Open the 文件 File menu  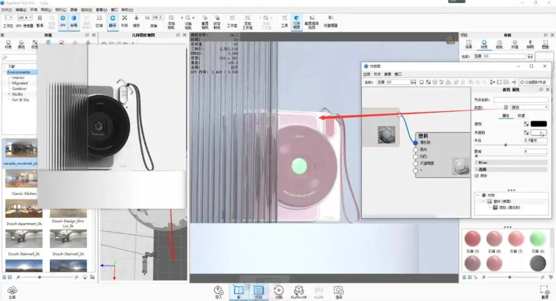coord(6,10)
